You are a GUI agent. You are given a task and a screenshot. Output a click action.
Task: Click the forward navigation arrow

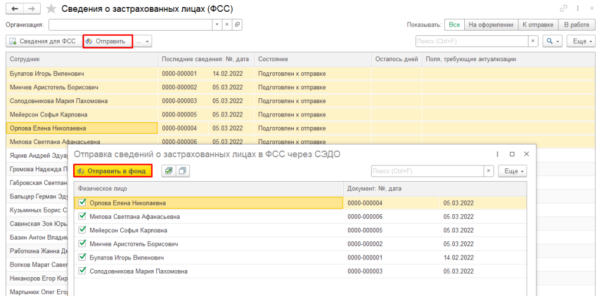tap(31, 9)
